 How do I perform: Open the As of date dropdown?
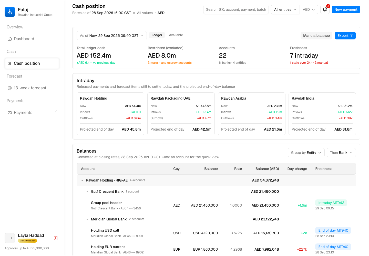(112, 36)
